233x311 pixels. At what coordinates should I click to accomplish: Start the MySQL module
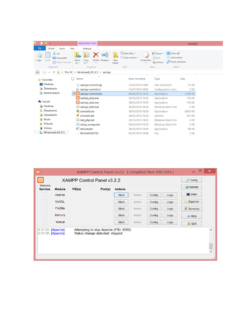[121, 202]
